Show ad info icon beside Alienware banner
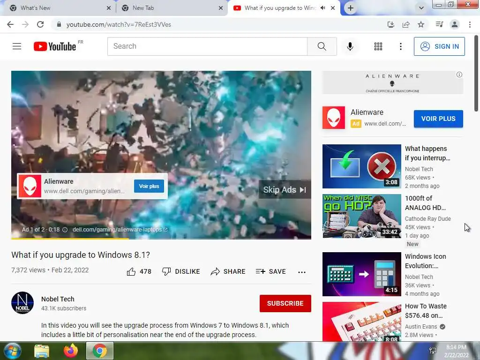Image resolution: width=480 pixels, height=360 pixels. 459,75
